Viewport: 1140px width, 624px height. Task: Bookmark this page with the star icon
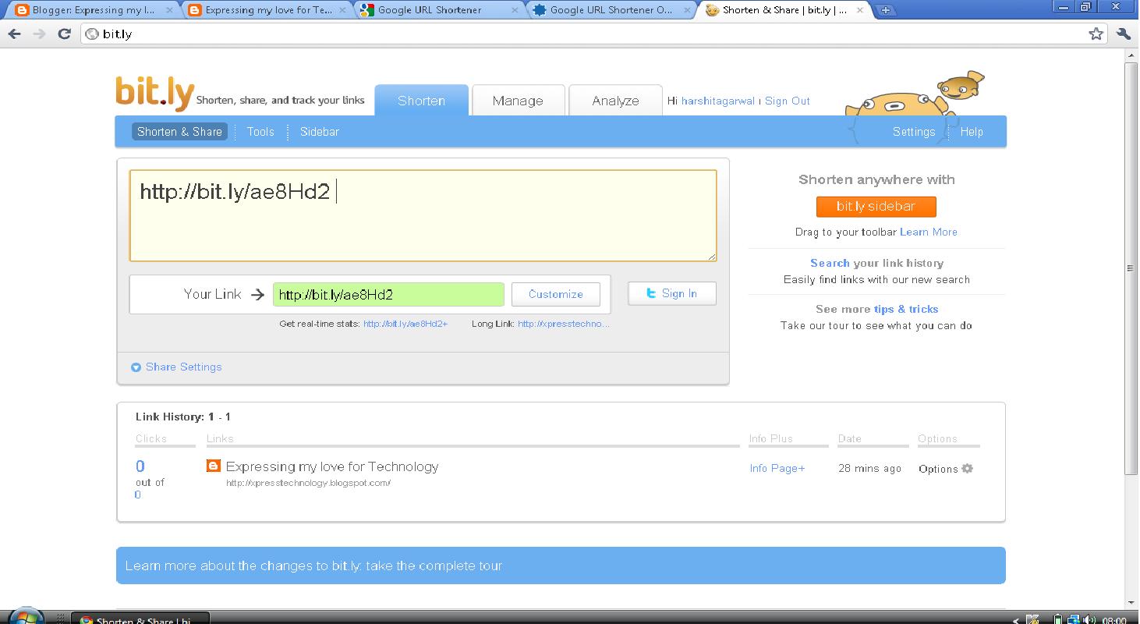click(x=1096, y=34)
